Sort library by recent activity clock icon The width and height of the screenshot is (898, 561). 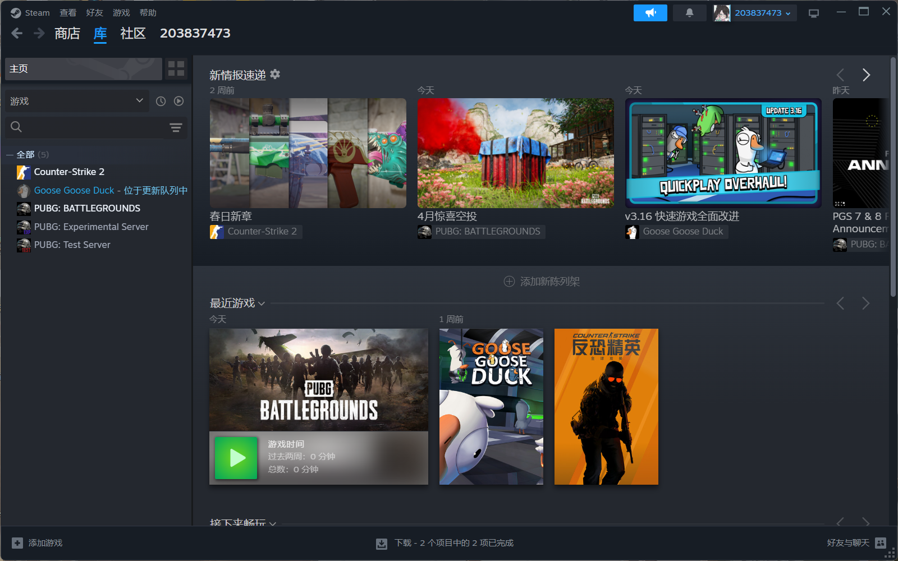[161, 101]
